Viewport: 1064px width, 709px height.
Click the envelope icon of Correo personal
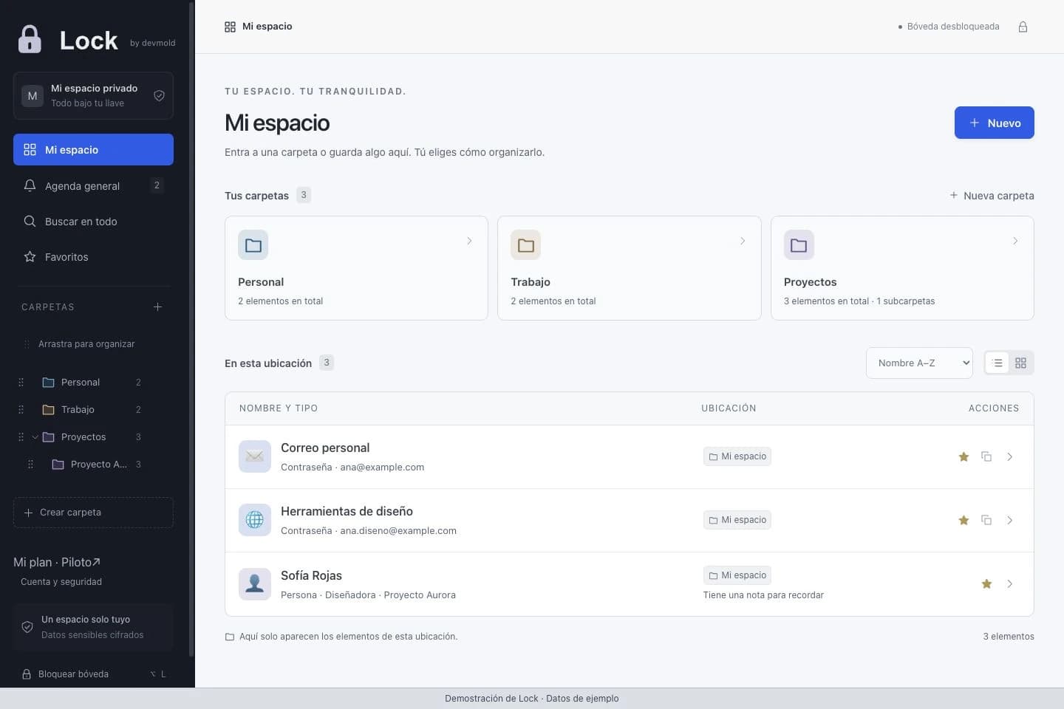tap(254, 456)
